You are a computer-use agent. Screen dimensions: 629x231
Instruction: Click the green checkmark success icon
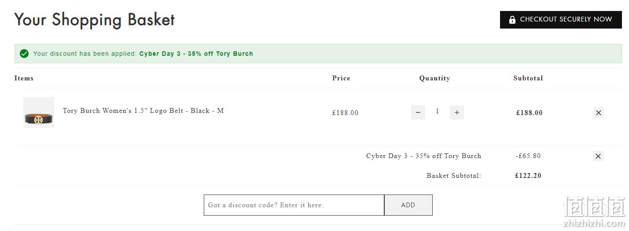pos(24,54)
